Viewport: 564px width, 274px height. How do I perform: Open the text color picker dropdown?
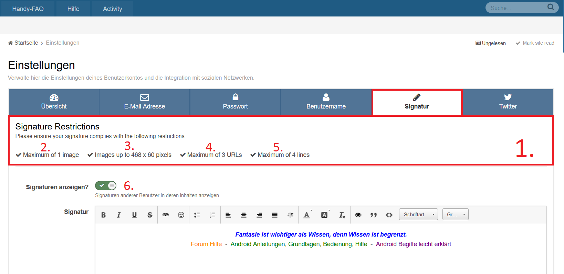[x=307, y=215]
